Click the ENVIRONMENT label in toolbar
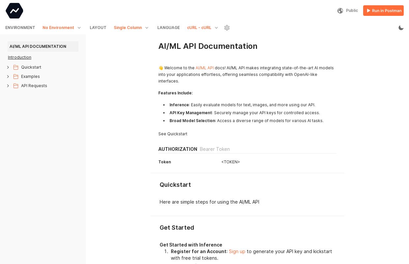This screenshot has width=409, height=264. click(20, 28)
